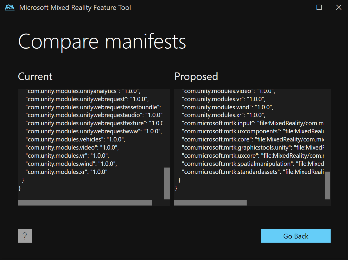Image resolution: width=348 pixels, height=260 pixels.
Task: Minimize the Feature Tool window
Action: tap(300, 8)
